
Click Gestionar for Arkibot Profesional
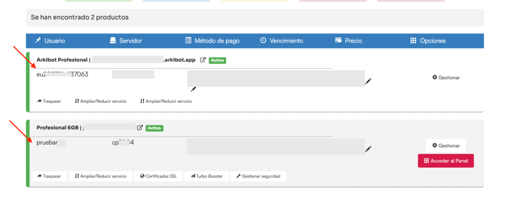(x=446, y=78)
